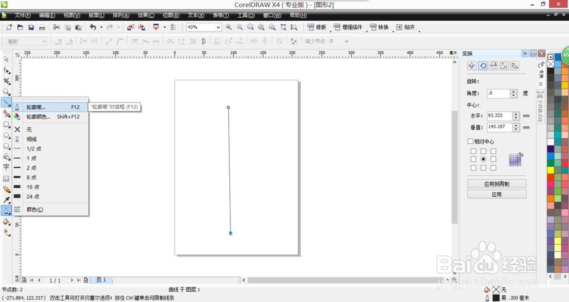Click the Paste clipboard icon
The width and height of the screenshot is (569, 302).
click(x=78, y=27)
